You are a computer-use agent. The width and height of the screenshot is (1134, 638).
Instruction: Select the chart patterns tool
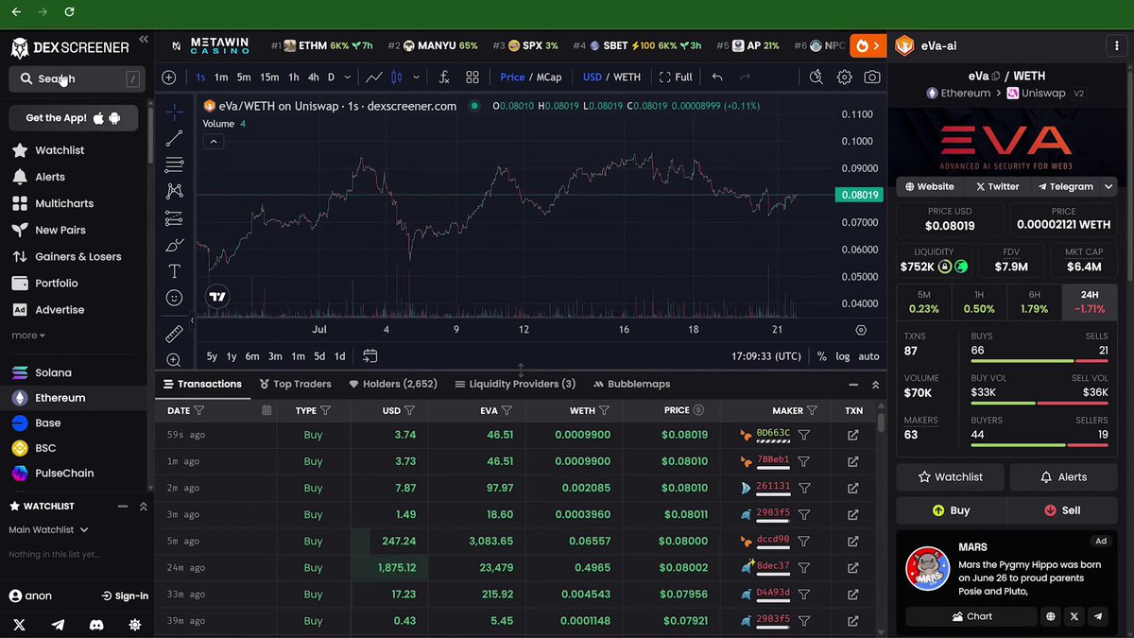pyautogui.click(x=174, y=192)
